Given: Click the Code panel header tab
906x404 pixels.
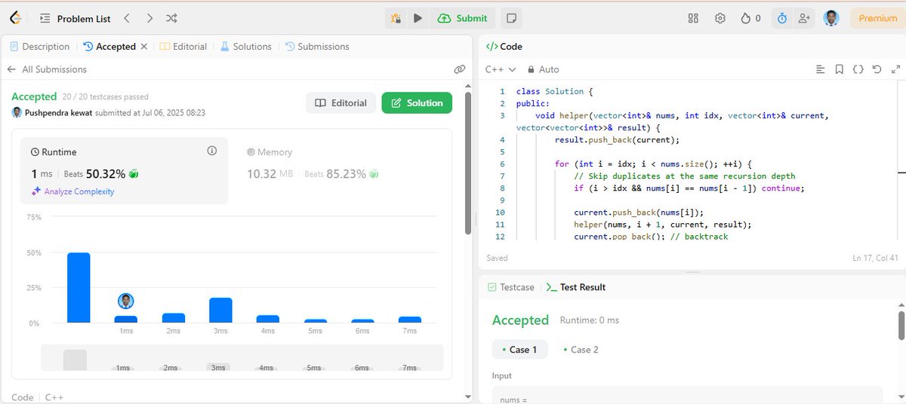Looking at the screenshot, I should point(504,47).
